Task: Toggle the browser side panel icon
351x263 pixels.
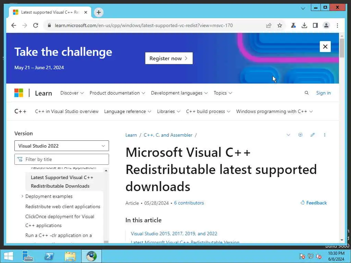Action: coord(315,25)
